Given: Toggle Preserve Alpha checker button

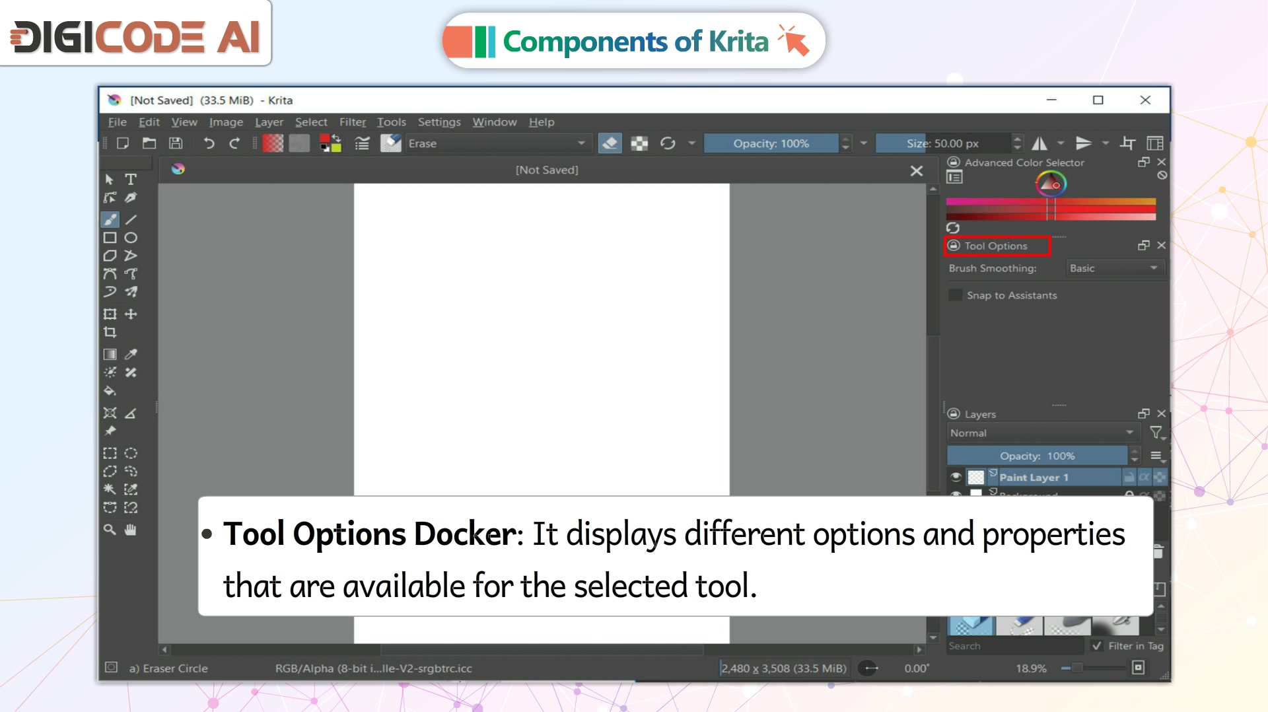Looking at the screenshot, I should click(639, 143).
